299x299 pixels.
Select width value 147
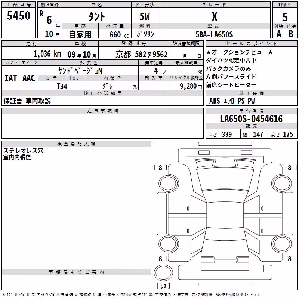pyautogui.click(x=258, y=134)
